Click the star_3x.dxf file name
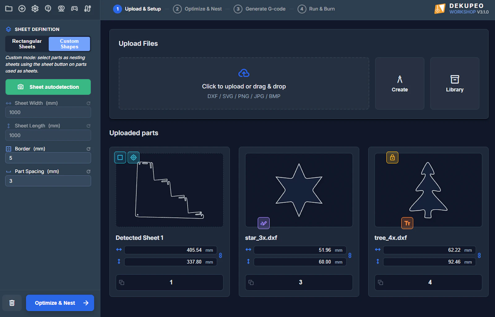The width and height of the screenshot is (495, 317). click(x=261, y=238)
